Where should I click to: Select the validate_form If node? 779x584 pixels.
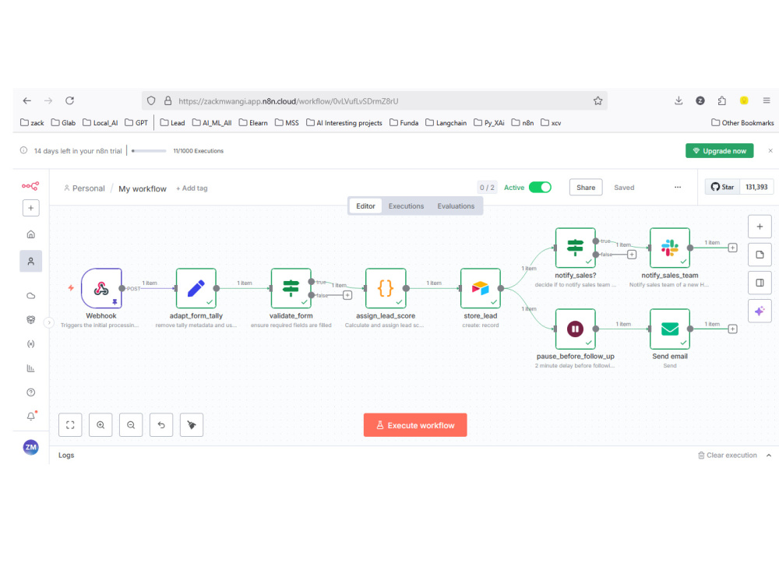291,289
